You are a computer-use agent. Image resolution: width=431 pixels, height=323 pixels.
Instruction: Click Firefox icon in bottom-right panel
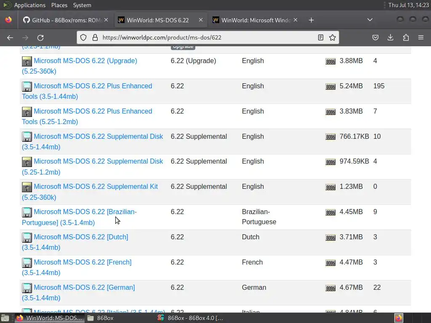coord(399,318)
